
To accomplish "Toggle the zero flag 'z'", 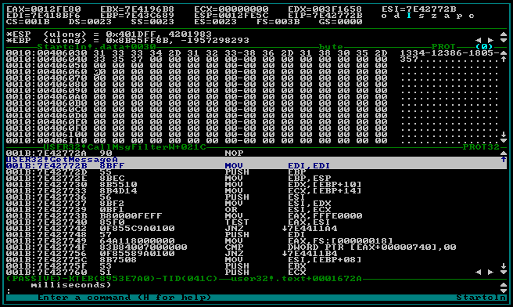I will coord(434,16).
